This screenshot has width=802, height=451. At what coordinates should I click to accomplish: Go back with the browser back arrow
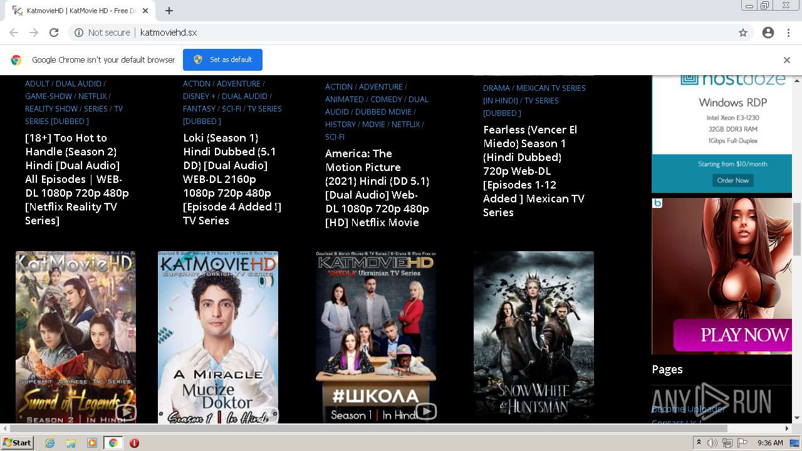(x=14, y=33)
